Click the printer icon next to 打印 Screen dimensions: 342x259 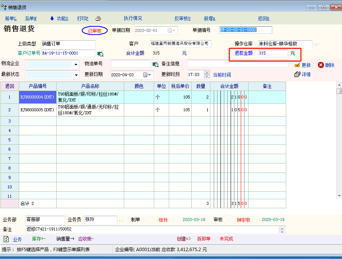(98, 18)
